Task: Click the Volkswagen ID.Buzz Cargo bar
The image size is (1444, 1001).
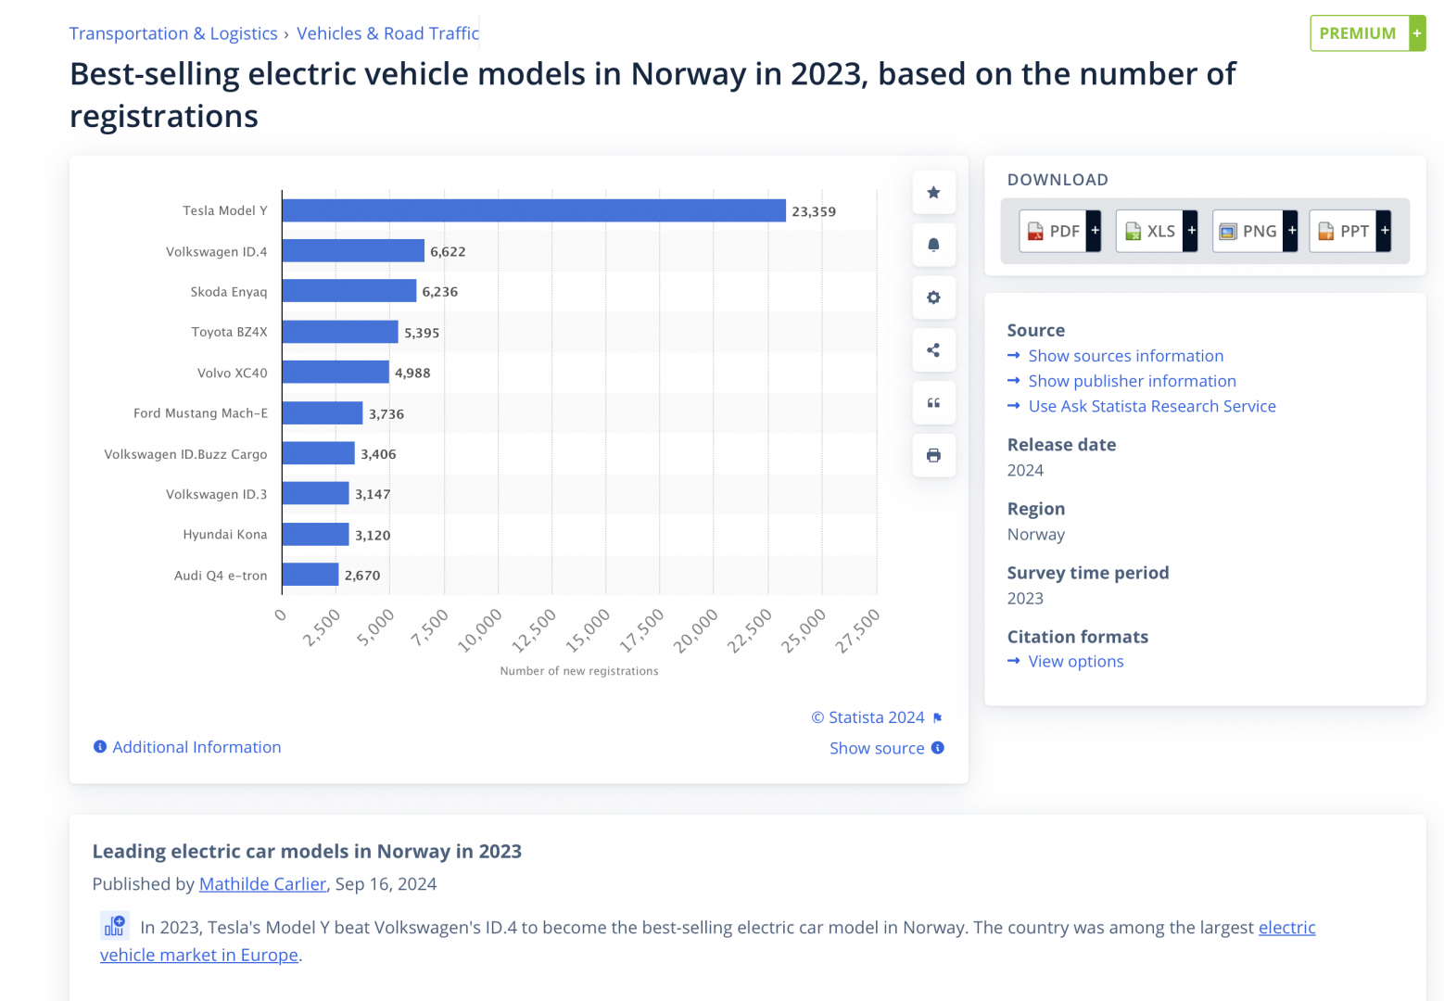Action: [x=319, y=453]
